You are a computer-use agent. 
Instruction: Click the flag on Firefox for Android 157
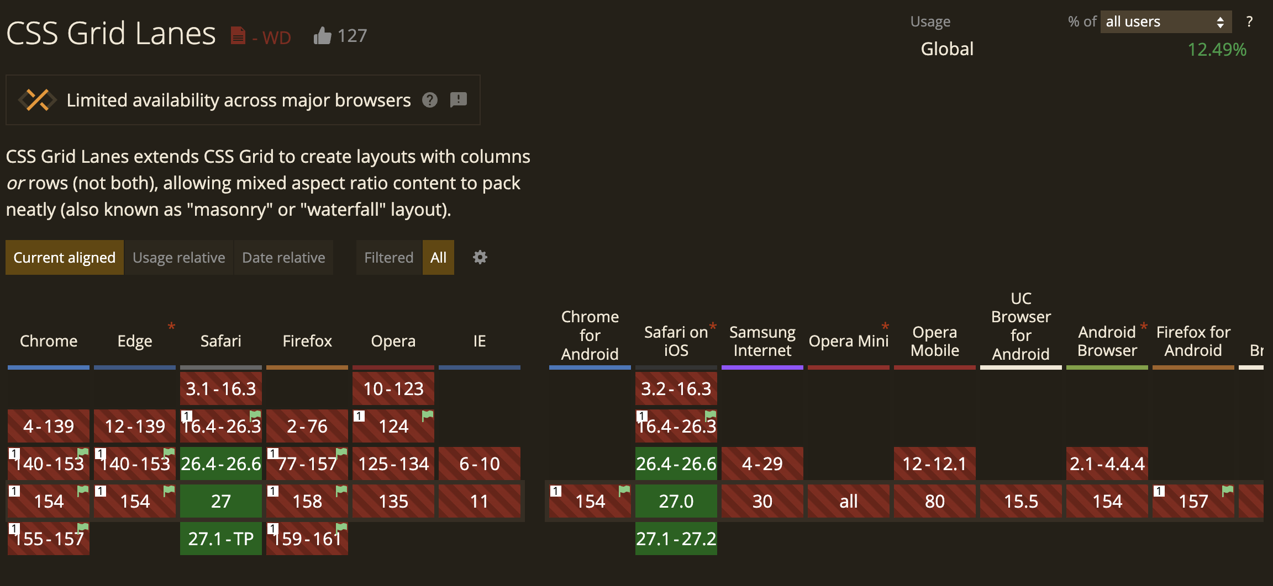click(x=1228, y=490)
